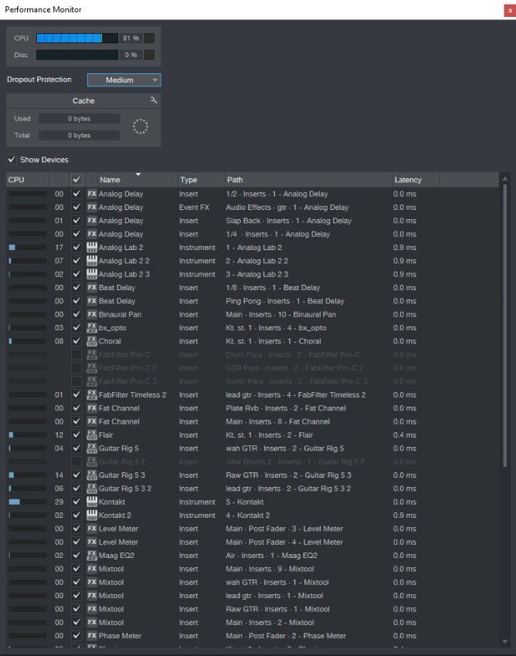Disable the Choral insert checkbox
This screenshot has width=516, height=656.
76,341
